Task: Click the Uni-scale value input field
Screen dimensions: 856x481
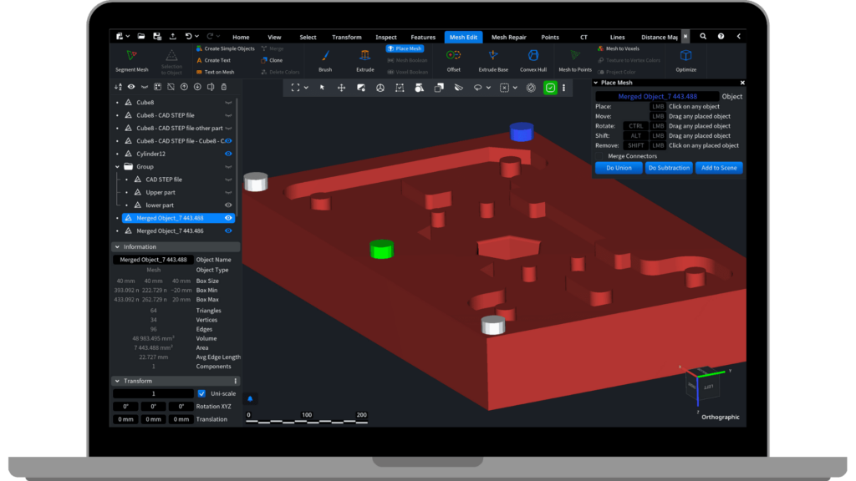Action: pos(153,393)
